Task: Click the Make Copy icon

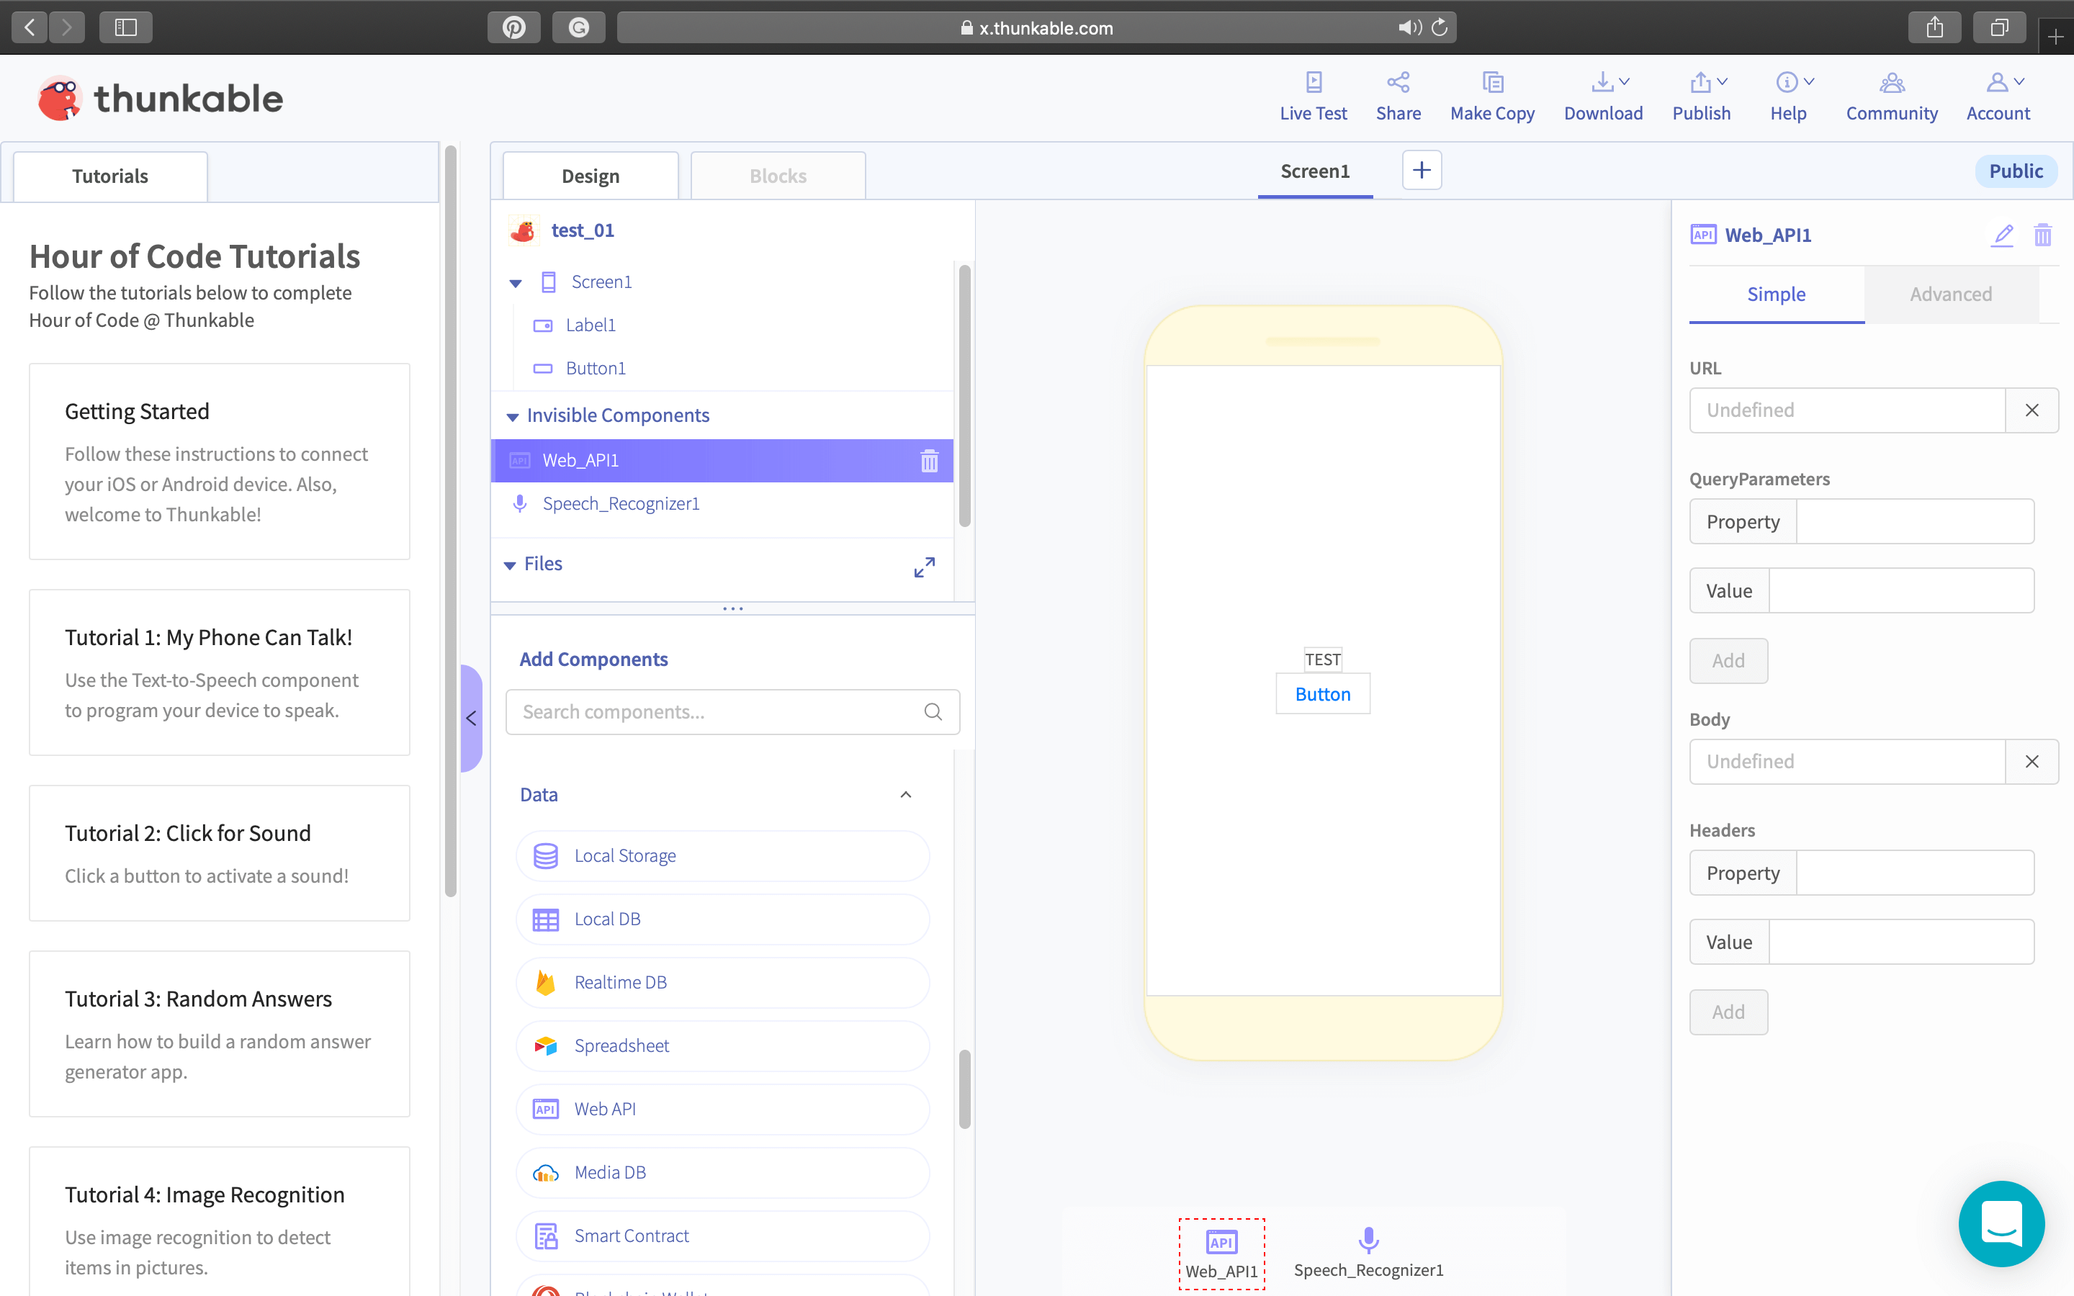Action: pyautogui.click(x=1492, y=82)
